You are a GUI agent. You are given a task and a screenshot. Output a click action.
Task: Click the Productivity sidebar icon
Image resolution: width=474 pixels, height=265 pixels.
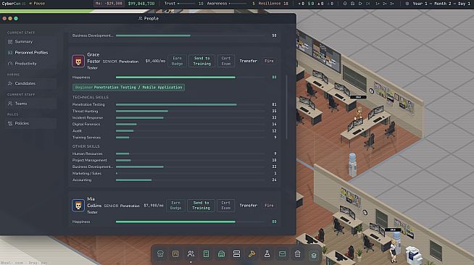[x=10, y=64]
